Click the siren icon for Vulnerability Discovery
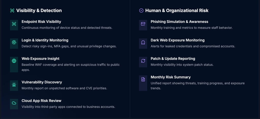The width and height of the screenshot is (260, 119). 14,85
